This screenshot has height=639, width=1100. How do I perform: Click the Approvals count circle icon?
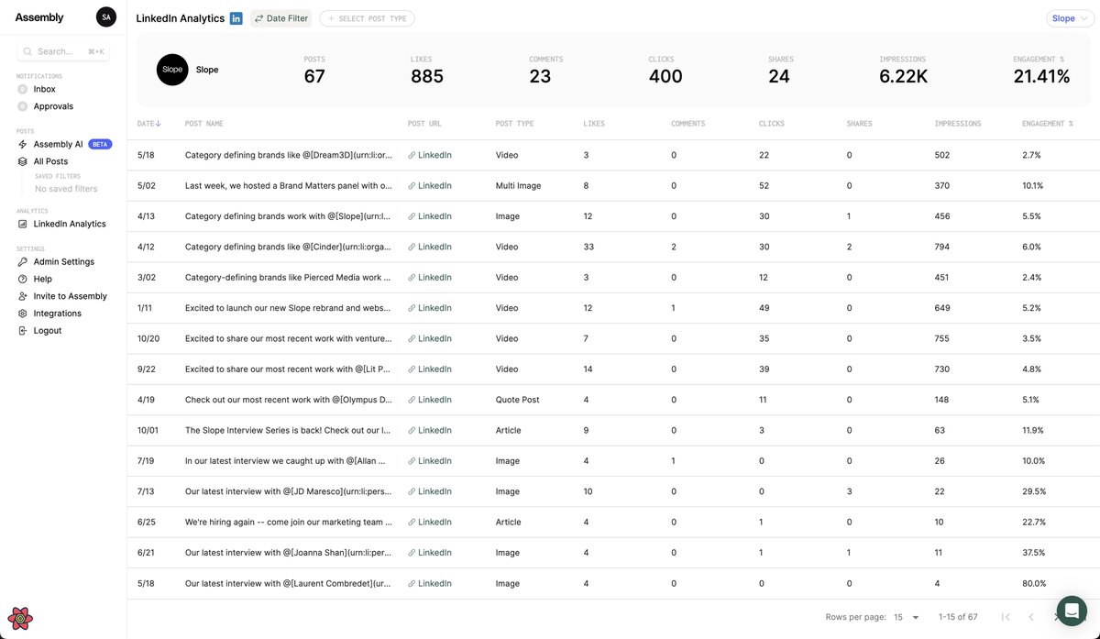click(23, 106)
